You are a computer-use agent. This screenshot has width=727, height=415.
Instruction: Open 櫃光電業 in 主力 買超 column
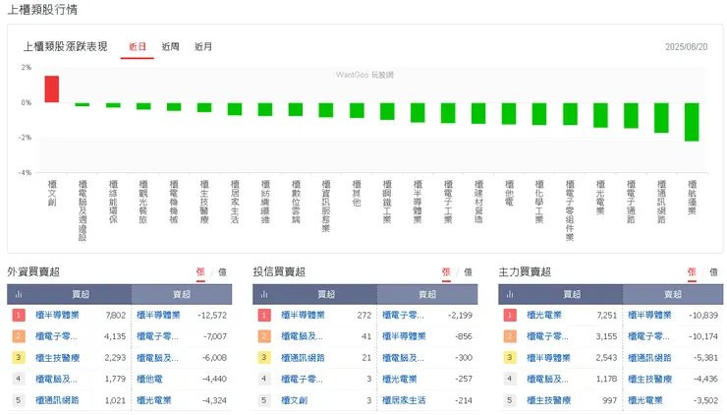tap(544, 316)
